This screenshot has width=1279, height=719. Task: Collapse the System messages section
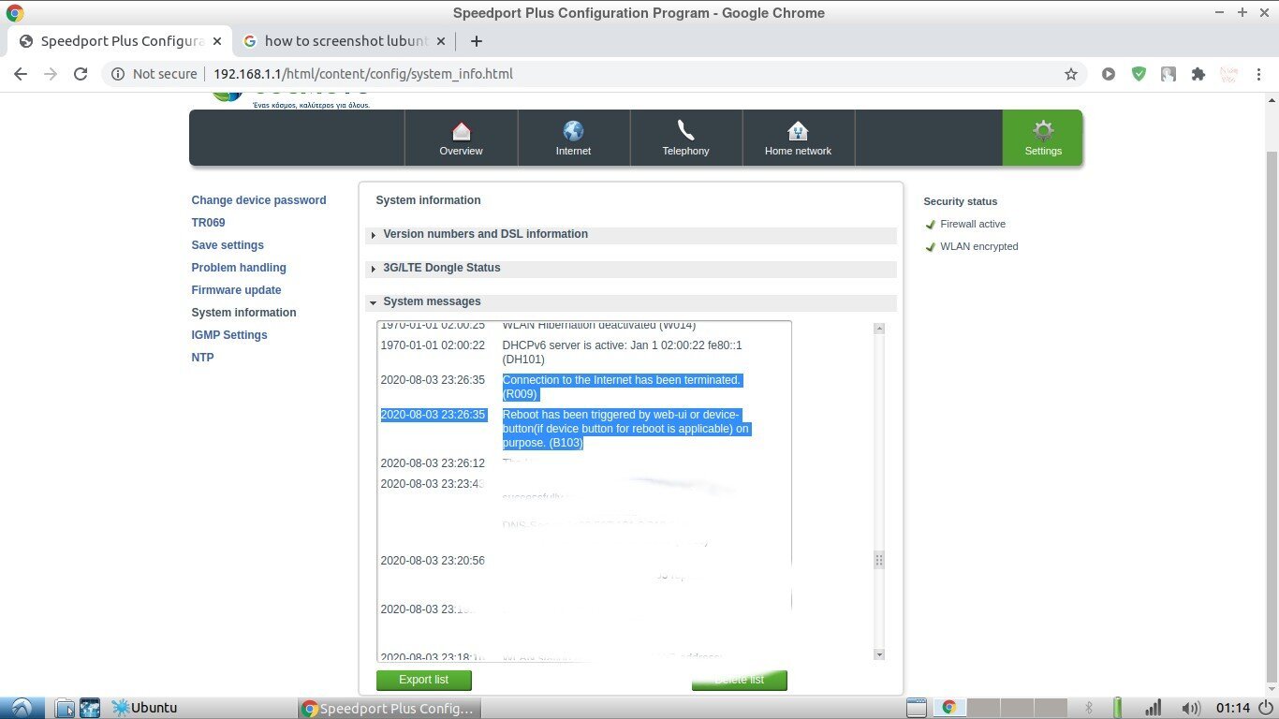(631, 301)
